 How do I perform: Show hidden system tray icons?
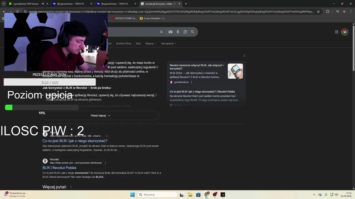pos(314,195)
